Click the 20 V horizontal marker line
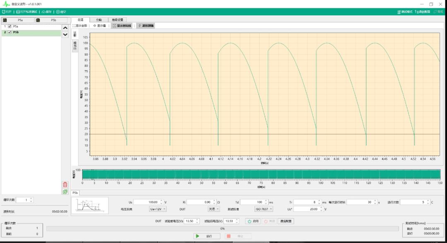This screenshot has width=447, height=243. [x=265, y=134]
